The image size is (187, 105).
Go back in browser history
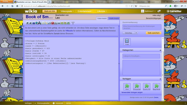click(x=3, y=6)
